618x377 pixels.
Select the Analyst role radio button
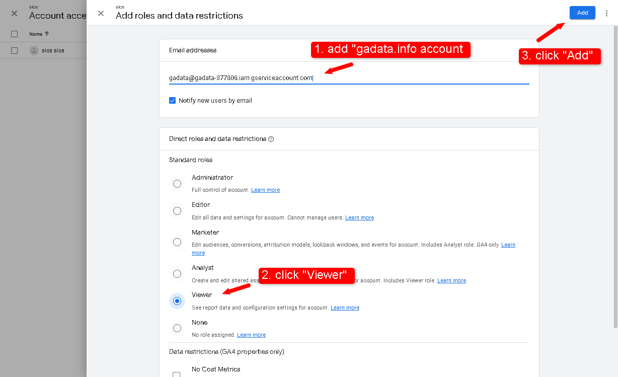tap(177, 274)
